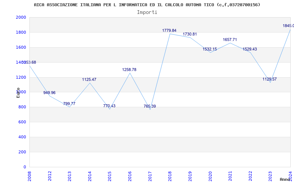294x183 pixels.
Task: Click the 1258.78 data label
Action: tap(129, 70)
